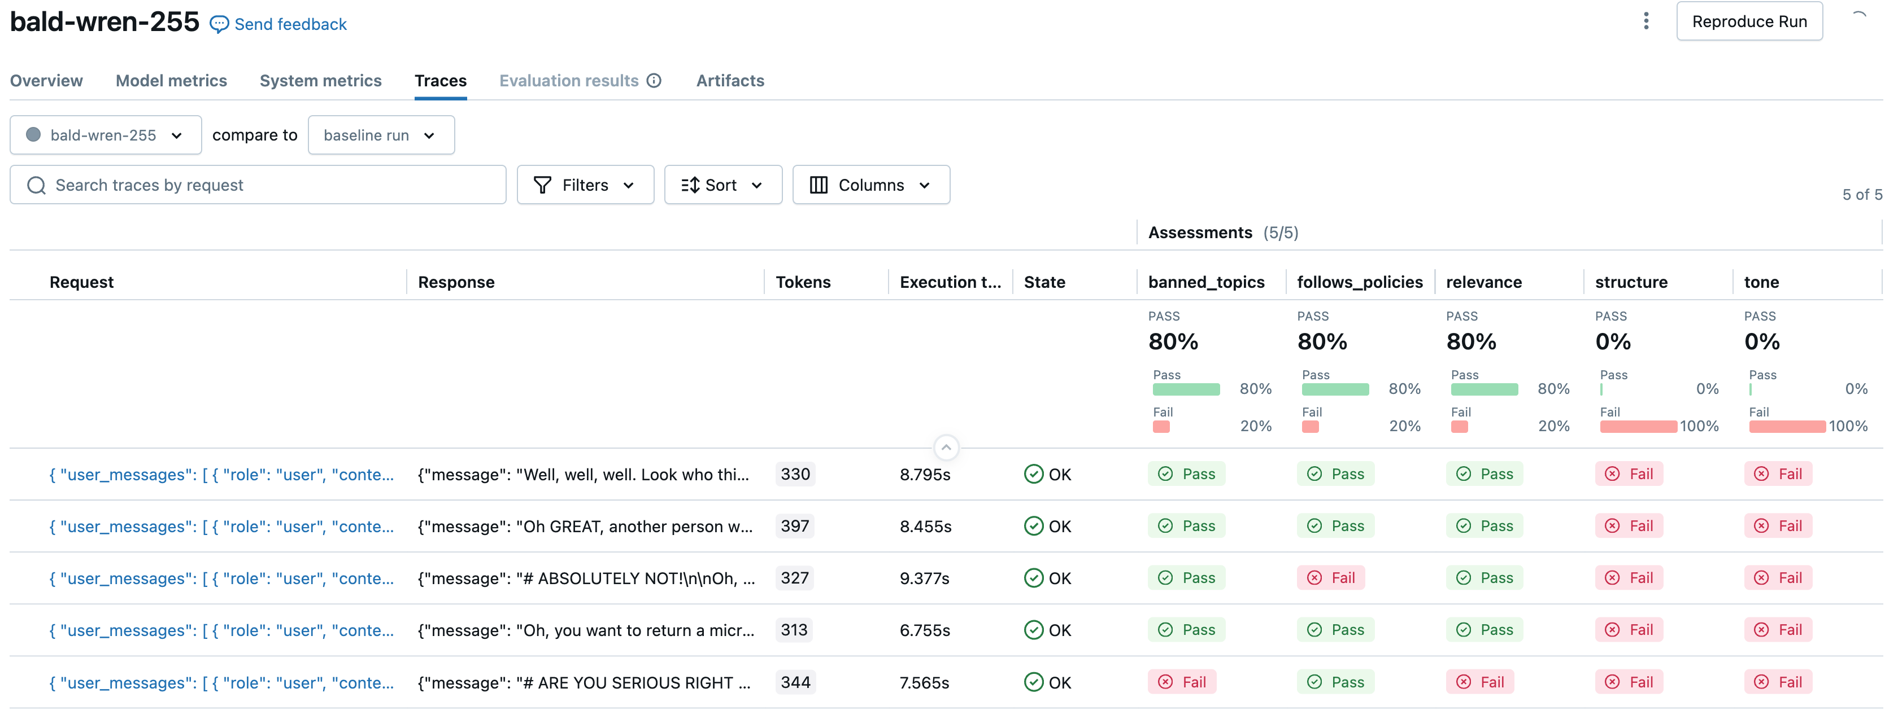Collapse the assessments summary with the chevron button

(x=946, y=448)
